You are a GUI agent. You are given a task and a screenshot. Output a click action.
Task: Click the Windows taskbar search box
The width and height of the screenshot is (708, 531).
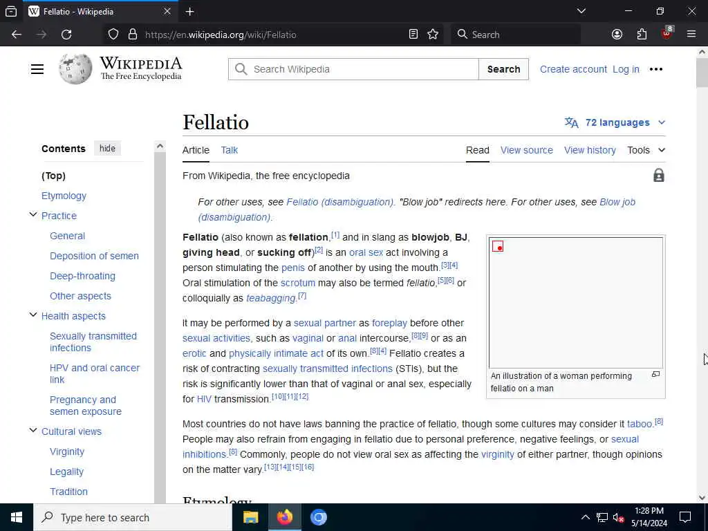(132, 517)
